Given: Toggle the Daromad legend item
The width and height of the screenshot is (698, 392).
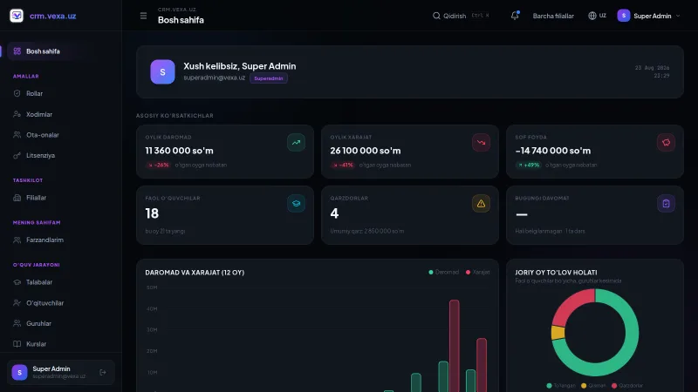Looking at the screenshot, I should tap(443, 272).
